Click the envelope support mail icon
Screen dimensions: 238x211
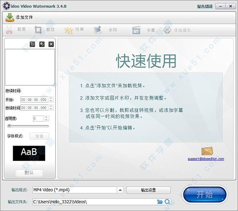[207, 151]
